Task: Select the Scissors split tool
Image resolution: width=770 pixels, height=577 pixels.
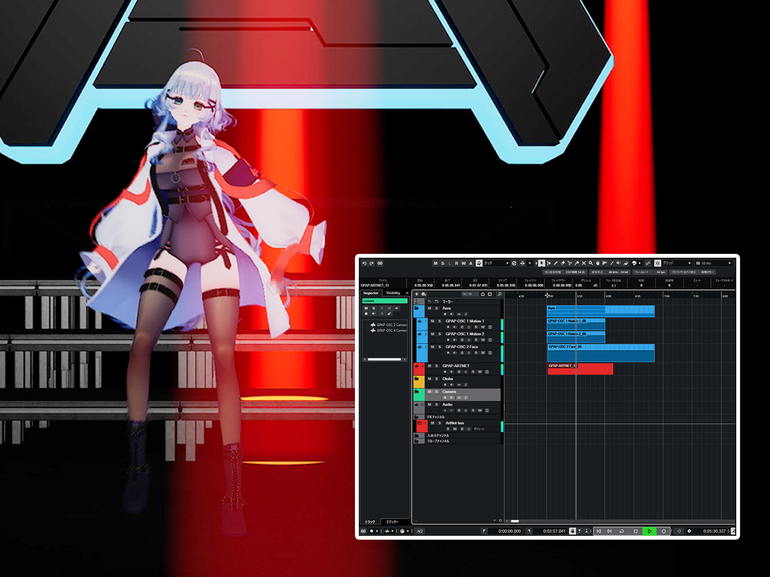Action: point(570,263)
